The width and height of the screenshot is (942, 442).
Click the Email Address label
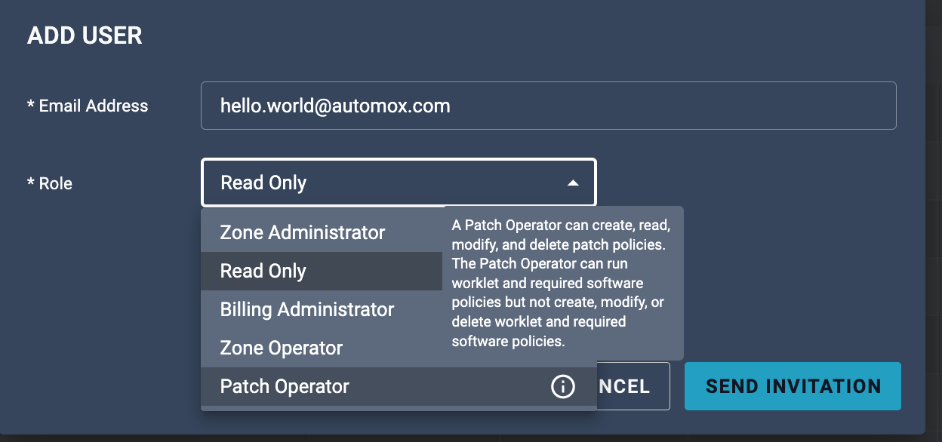88,106
